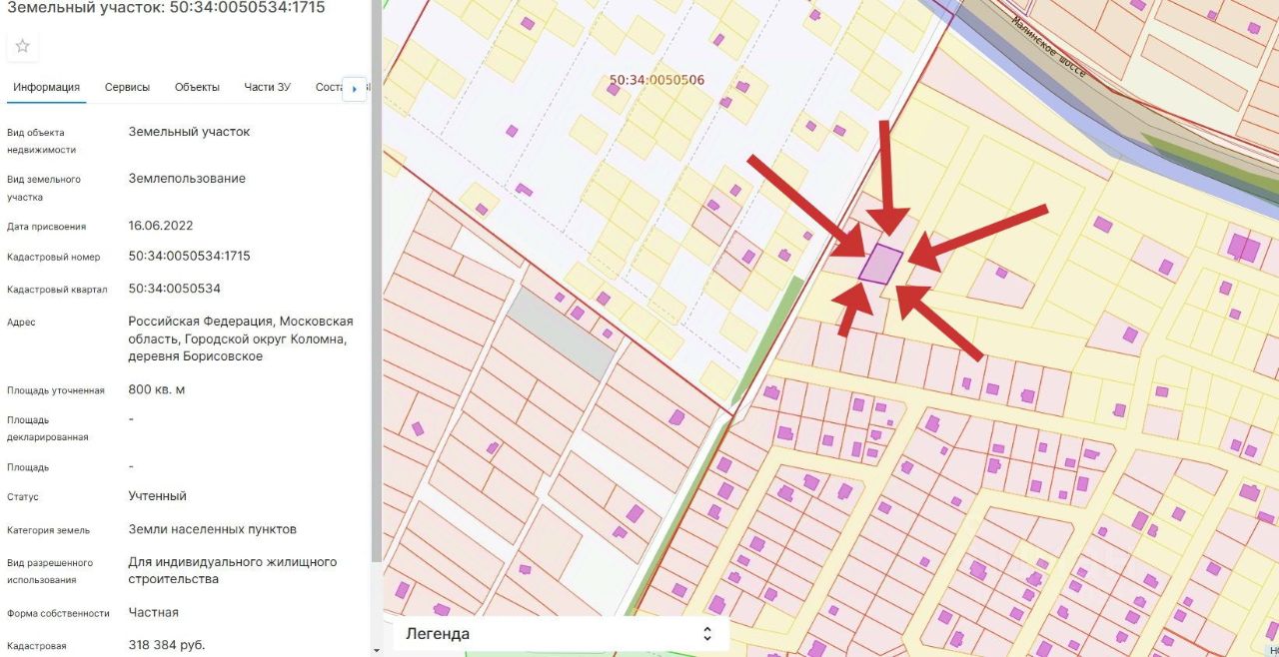Open the Объекты tab
This screenshot has width=1279, height=657.
197,87
